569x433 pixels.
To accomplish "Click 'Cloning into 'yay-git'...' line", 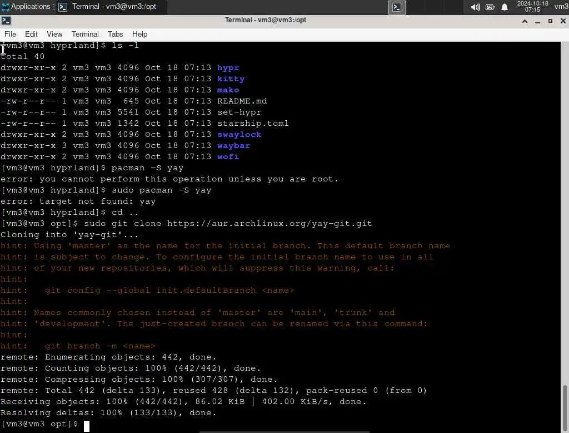I will click(69, 234).
